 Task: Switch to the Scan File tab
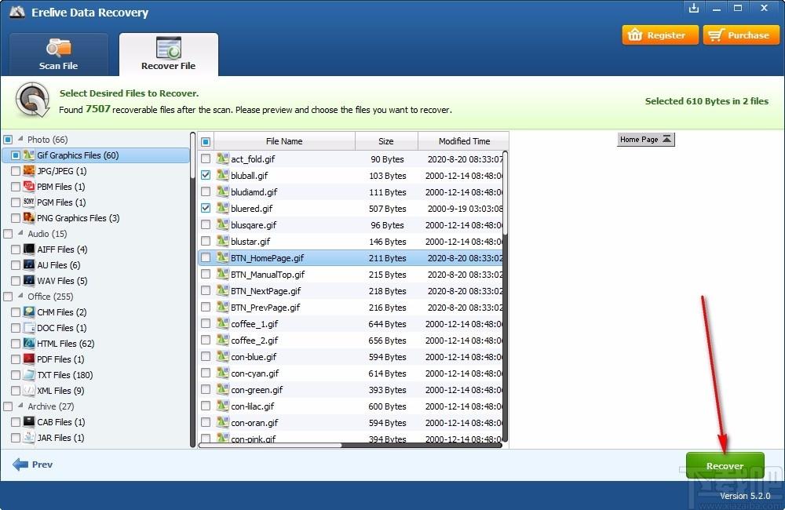59,55
